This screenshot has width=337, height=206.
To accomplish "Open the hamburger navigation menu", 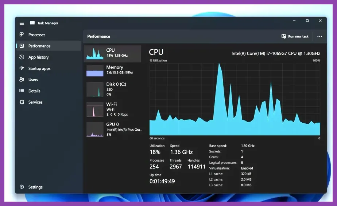I will [22, 23].
